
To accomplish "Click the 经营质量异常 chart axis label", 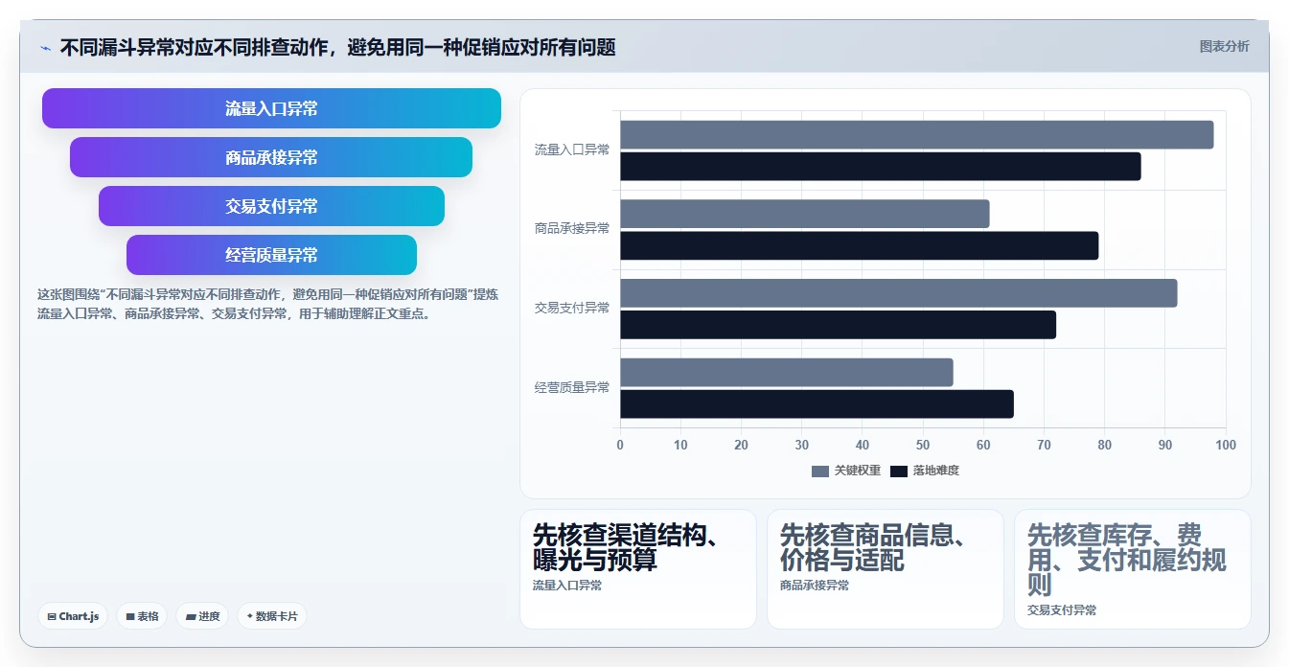I will click(x=572, y=388).
